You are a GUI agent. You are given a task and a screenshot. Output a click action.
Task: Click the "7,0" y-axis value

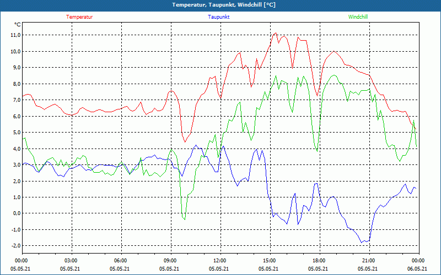[17, 100]
